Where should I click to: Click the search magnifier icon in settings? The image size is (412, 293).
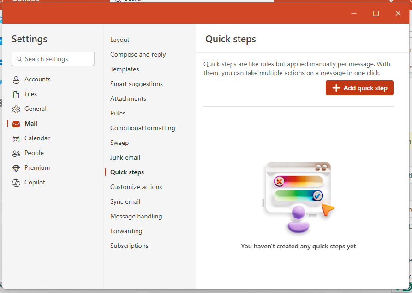(x=19, y=59)
